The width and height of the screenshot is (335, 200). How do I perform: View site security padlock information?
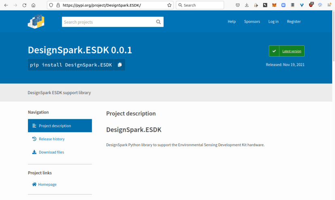(58, 5)
